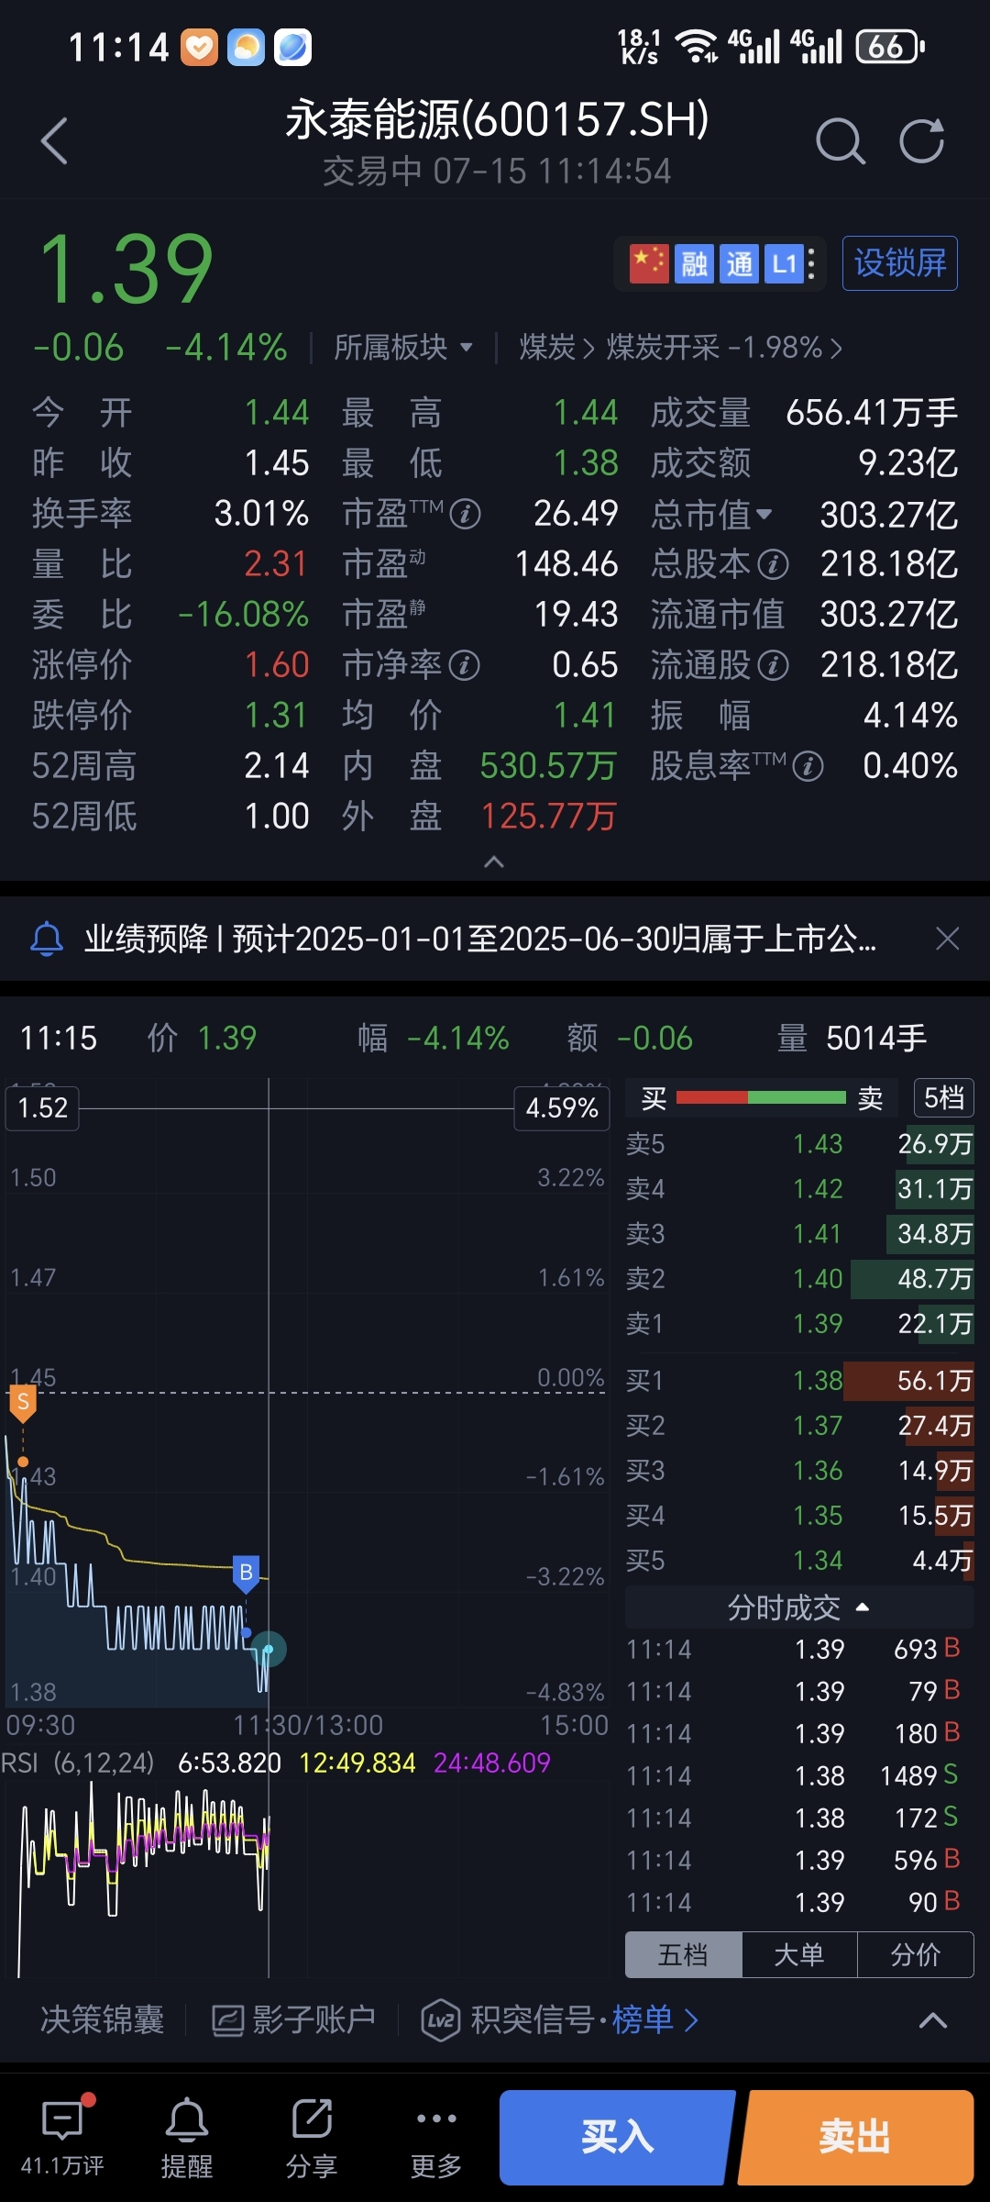Tap the 分享 share icon

[x=312, y=2138]
